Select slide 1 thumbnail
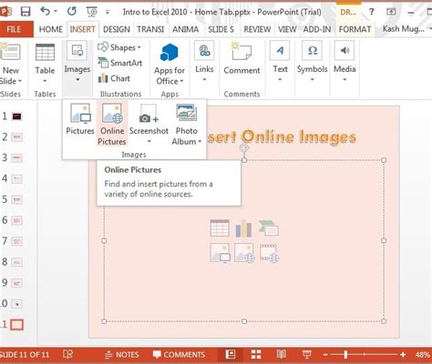 (x=16, y=116)
